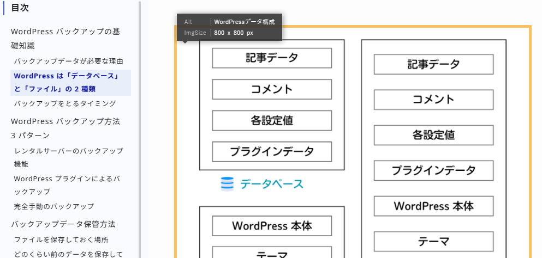Viewport: 542px width, 258px height.
Task: Click left 'コメント' box in database group
Action: 272,89
